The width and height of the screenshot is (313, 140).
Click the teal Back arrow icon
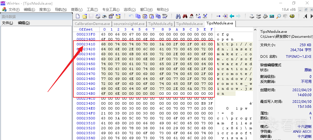tap(232, 16)
